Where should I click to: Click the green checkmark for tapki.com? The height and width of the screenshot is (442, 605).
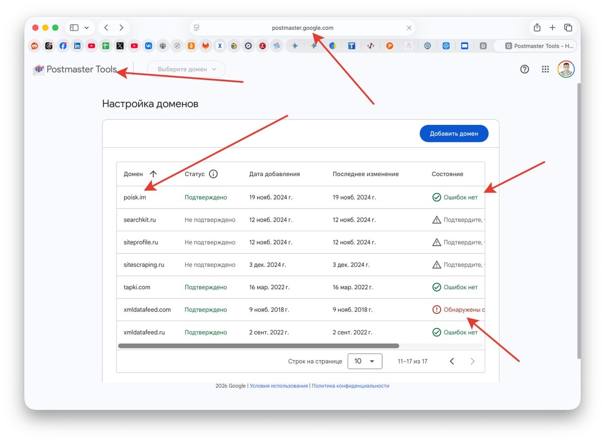437,287
